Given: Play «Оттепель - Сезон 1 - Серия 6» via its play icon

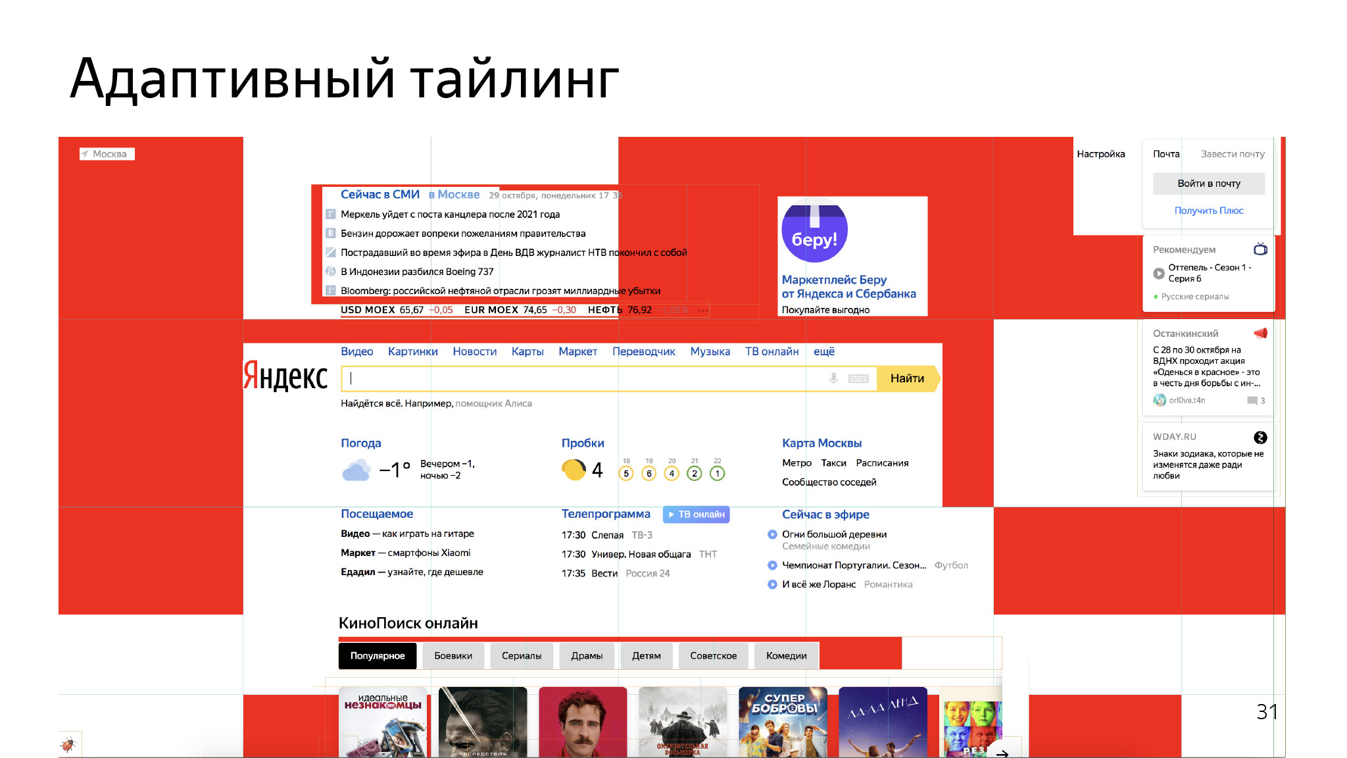Looking at the screenshot, I should point(1160,274).
